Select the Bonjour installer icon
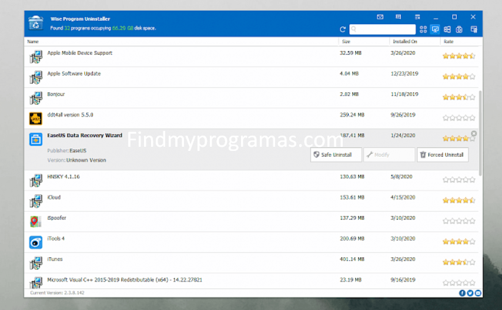502x310 pixels. click(x=36, y=98)
